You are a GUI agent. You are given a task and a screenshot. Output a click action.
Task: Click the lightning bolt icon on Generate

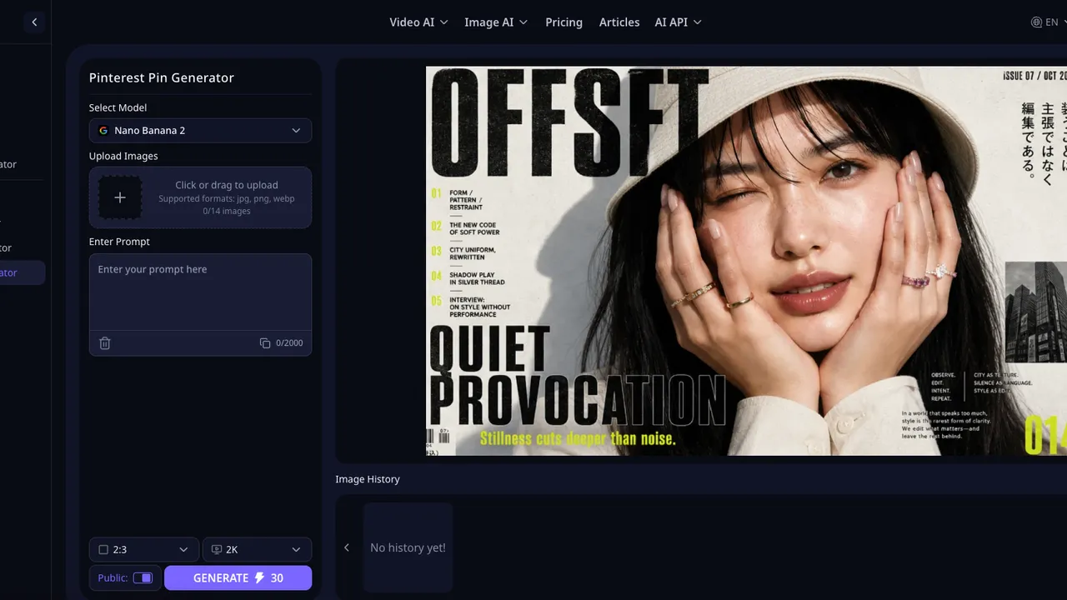pyautogui.click(x=260, y=578)
